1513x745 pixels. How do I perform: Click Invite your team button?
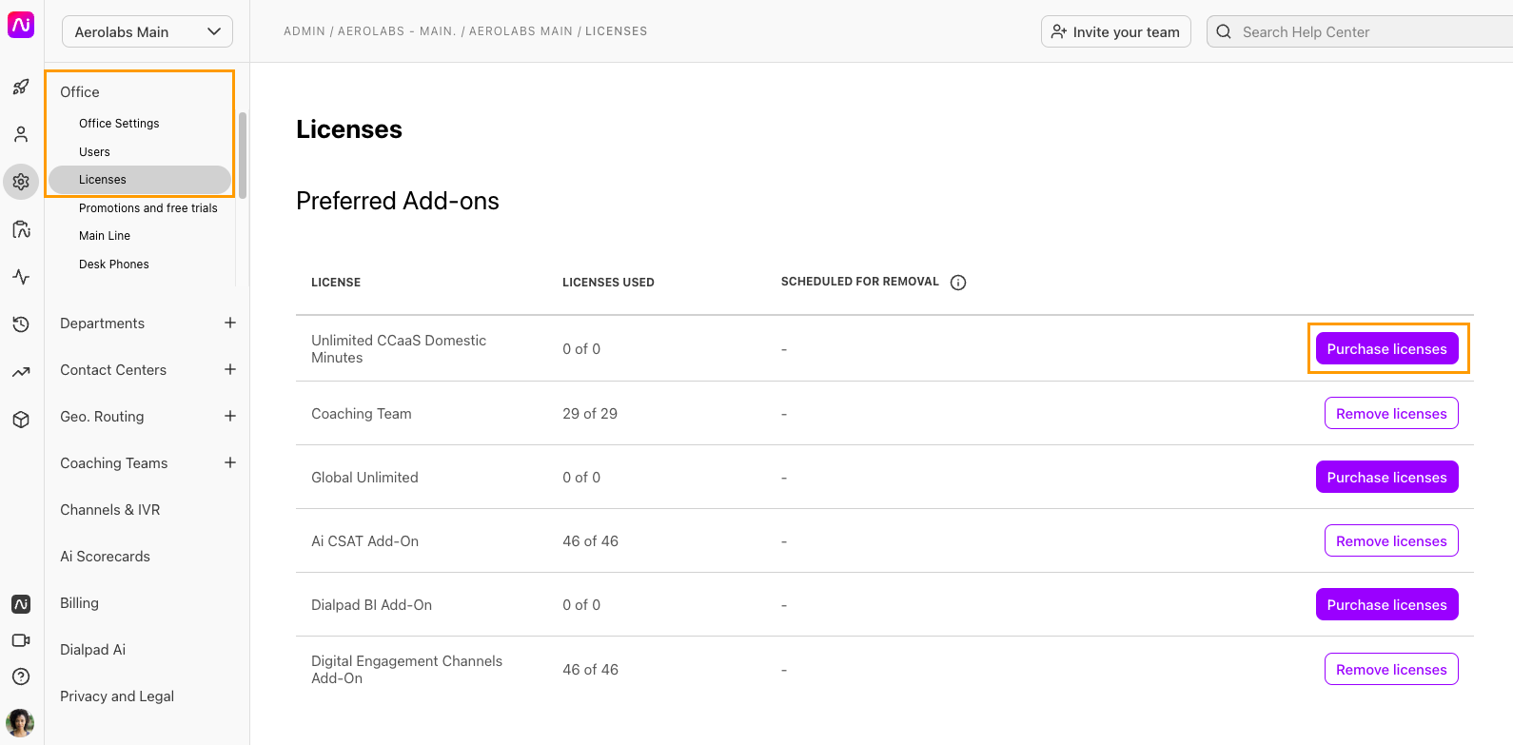1115,31
